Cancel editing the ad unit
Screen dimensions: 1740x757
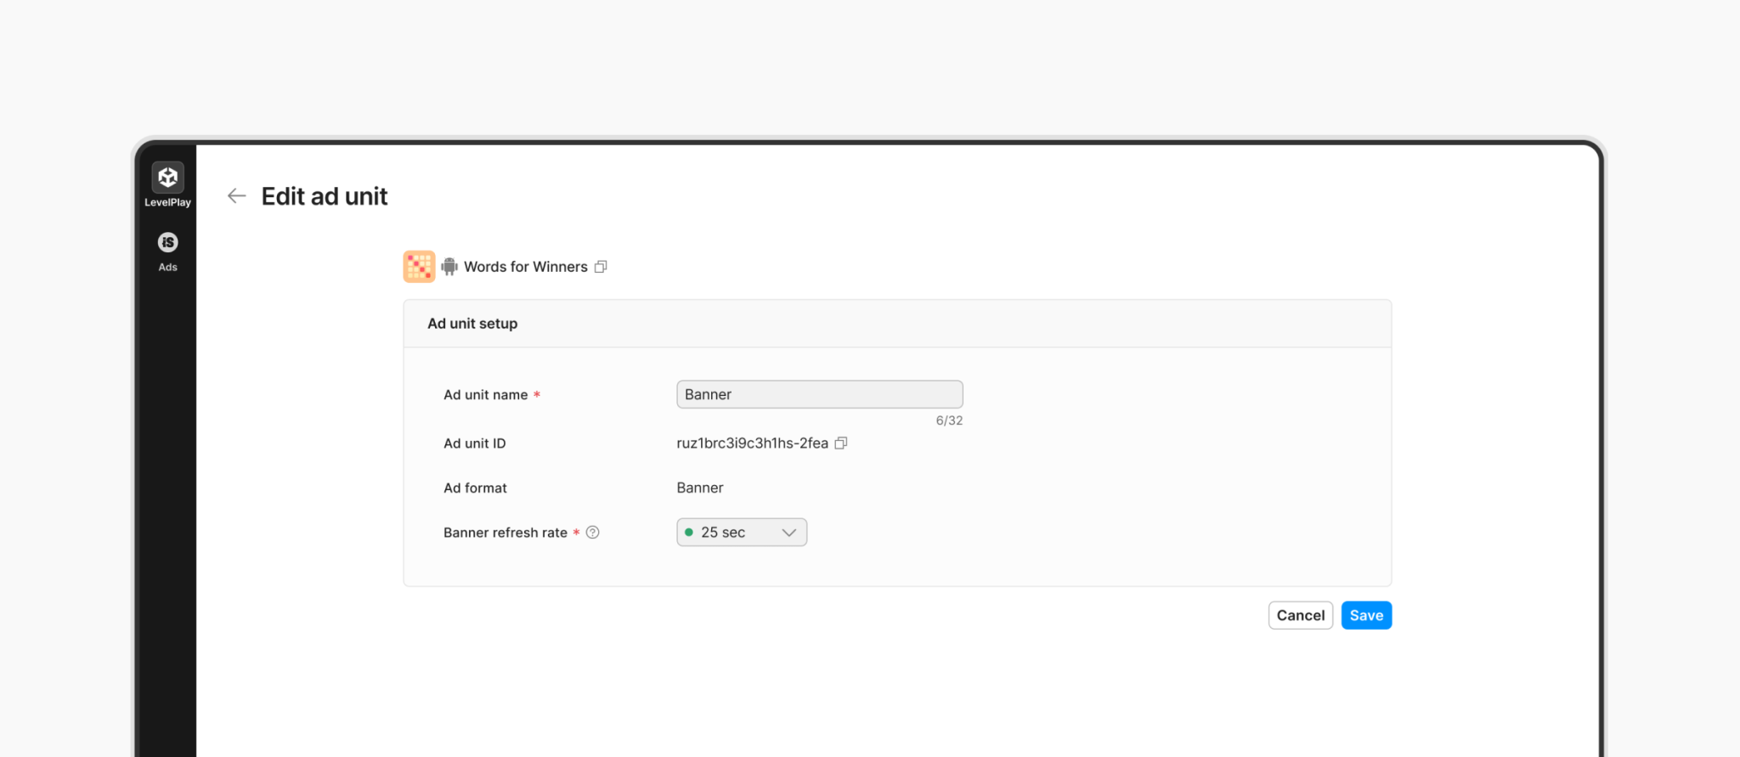[1301, 616]
